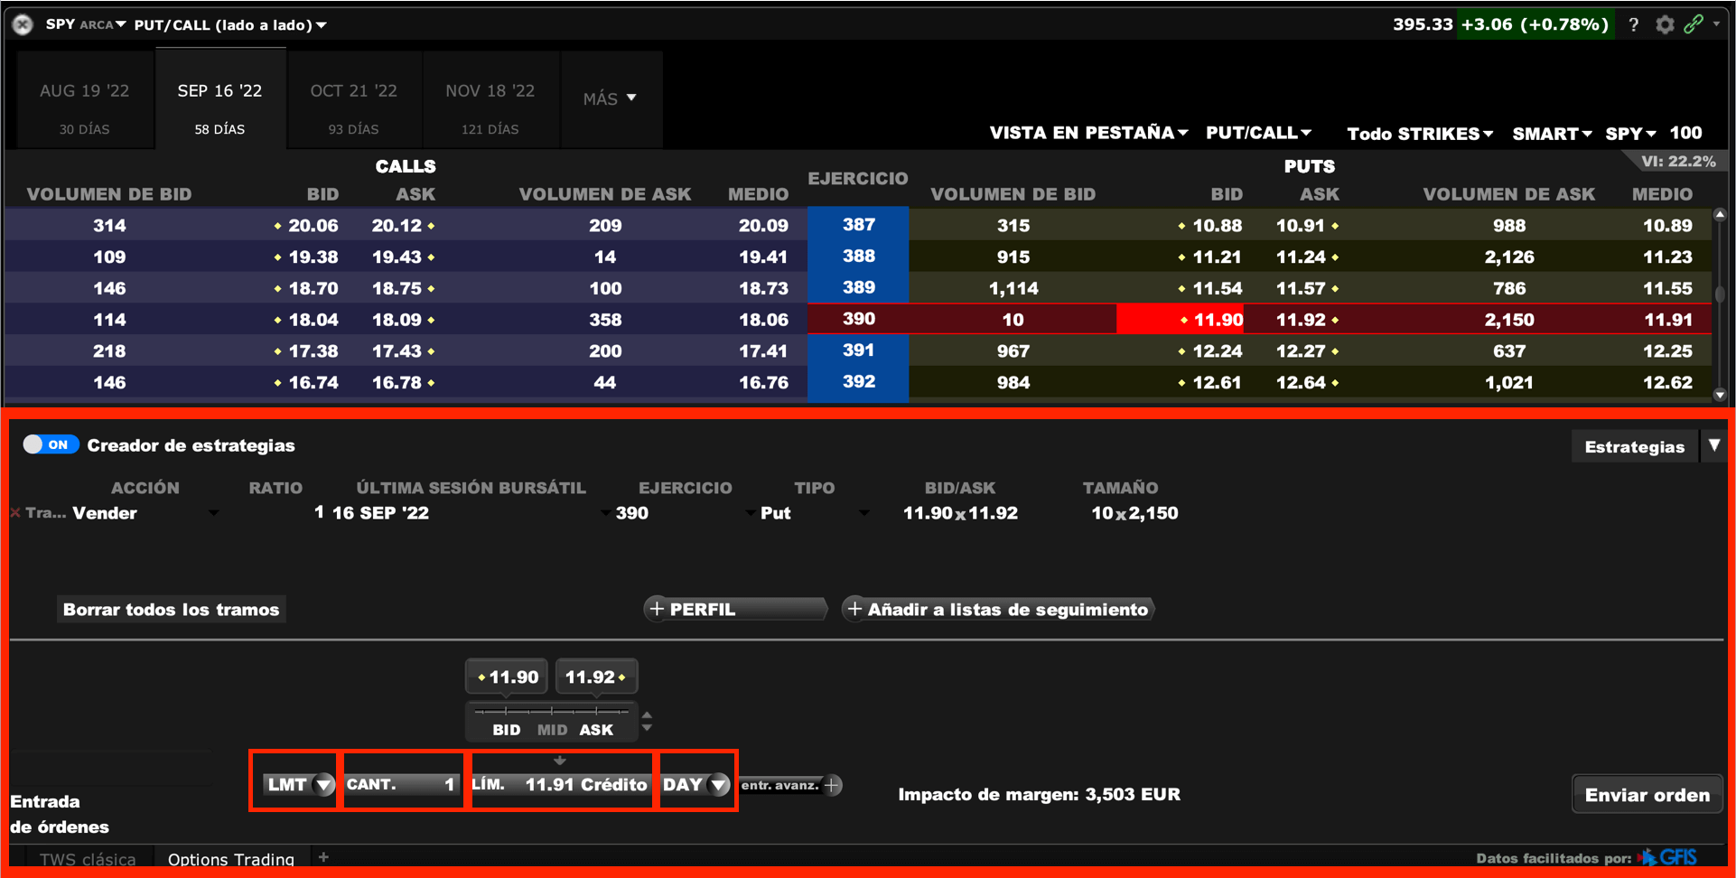Screen dimensions: 1736x878
Task: Open the SMART routing dropdown
Action: click(1552, 134)
